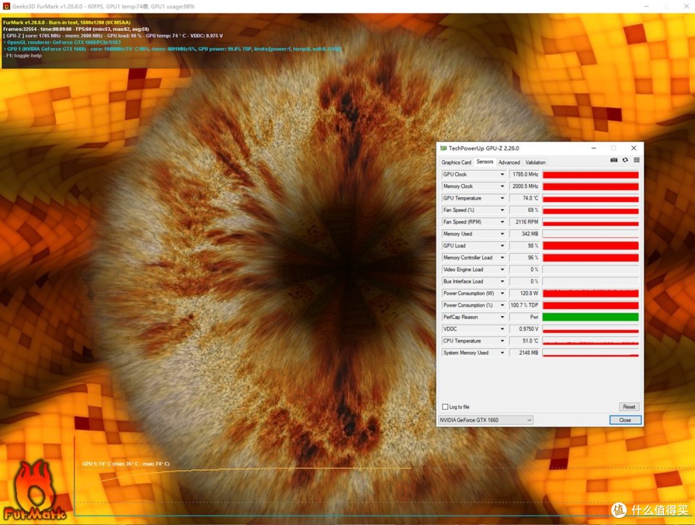This screenshot has height=525, width=695.
Task: Open the GPU Clock sensor dropdown
Action: click(502, 175)
